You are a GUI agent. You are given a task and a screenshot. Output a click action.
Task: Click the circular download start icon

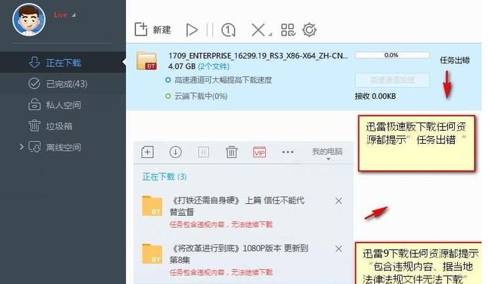click(x=176, y=152)
